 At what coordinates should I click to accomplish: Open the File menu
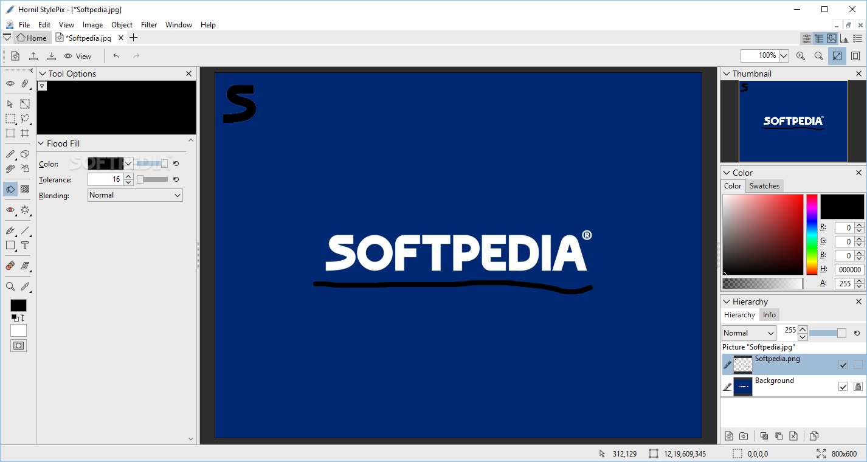(x=24, y=25)
